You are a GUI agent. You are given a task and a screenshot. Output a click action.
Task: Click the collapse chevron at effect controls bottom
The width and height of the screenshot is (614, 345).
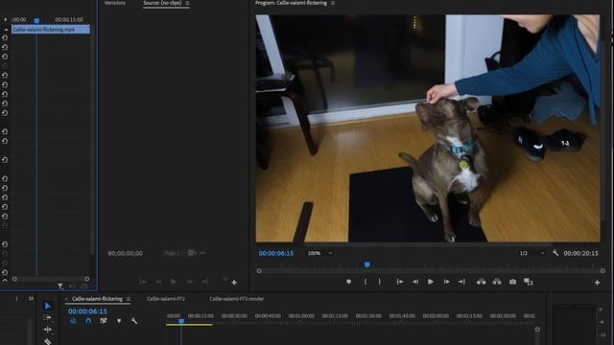5,280
